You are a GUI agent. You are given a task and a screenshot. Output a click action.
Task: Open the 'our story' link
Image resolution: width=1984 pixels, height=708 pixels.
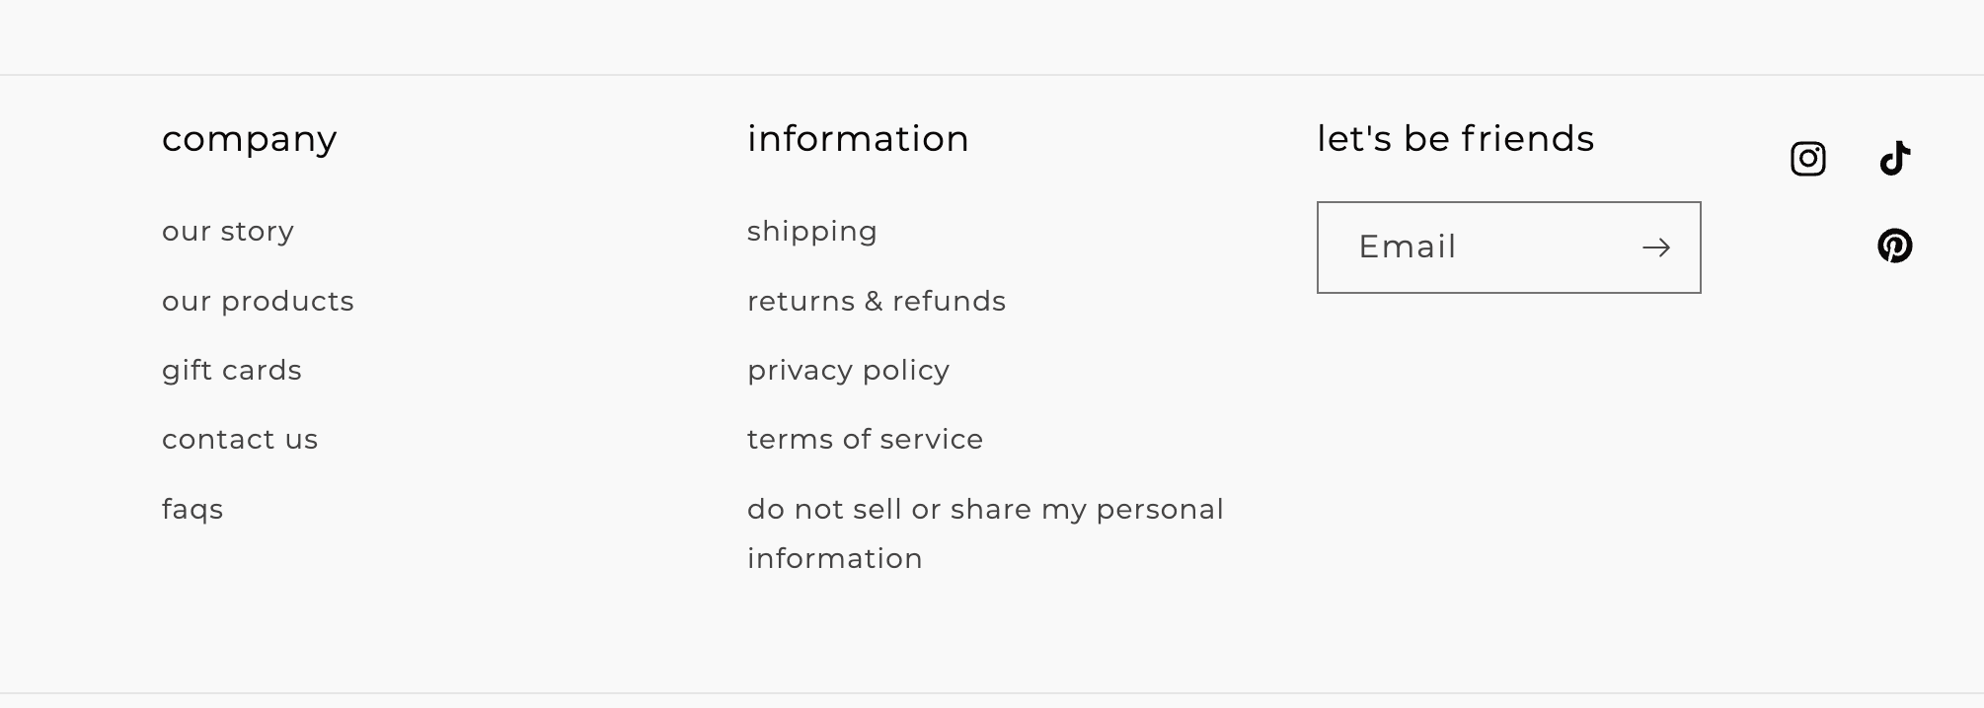click(x=228, y=232)
